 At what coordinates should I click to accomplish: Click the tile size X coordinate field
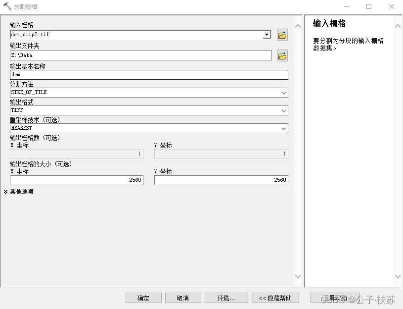point(77,180)
